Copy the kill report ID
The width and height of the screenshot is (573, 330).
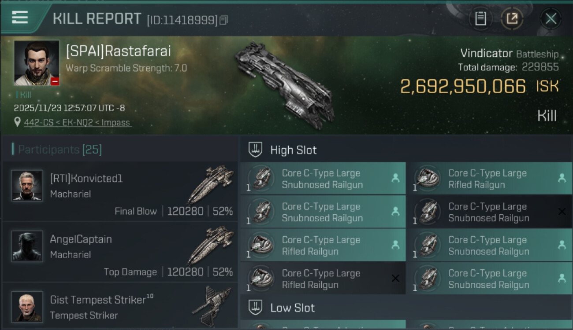coord(223,20)
